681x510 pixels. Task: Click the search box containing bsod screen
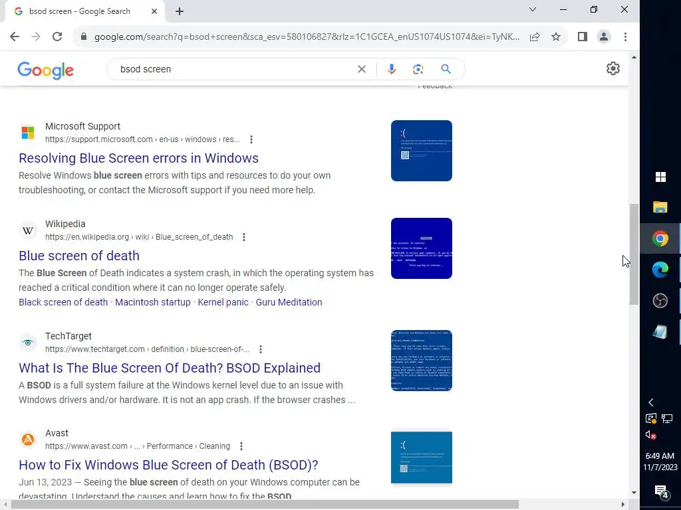pyautogui.click(x=235, y=69)
